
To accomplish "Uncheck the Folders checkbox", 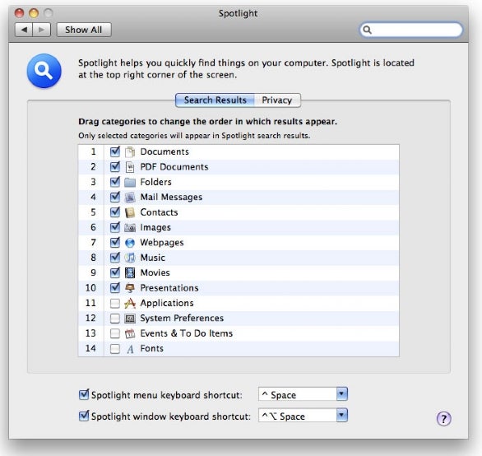I will point(115,182).
